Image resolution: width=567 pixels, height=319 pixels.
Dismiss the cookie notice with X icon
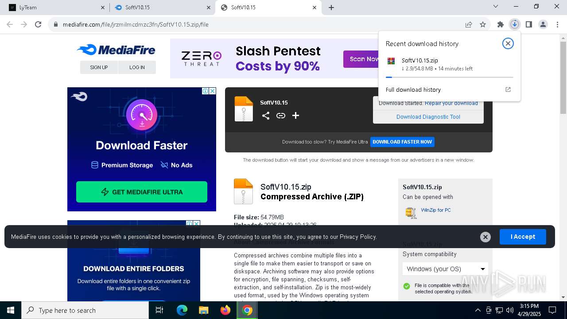[485, 237]
